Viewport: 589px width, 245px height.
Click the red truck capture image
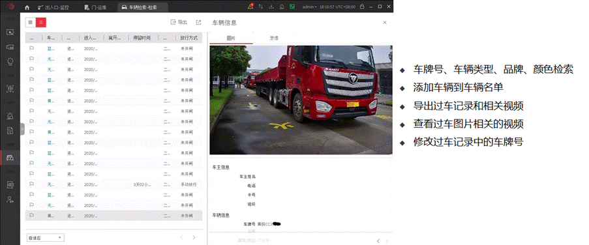coord(301,100)
